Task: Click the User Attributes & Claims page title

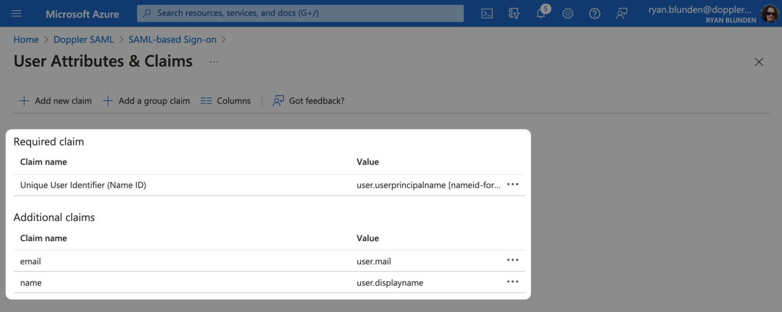Action: coord(103,61)
